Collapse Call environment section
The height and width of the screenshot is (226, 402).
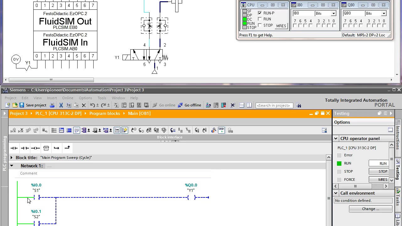tap(336, 193)
